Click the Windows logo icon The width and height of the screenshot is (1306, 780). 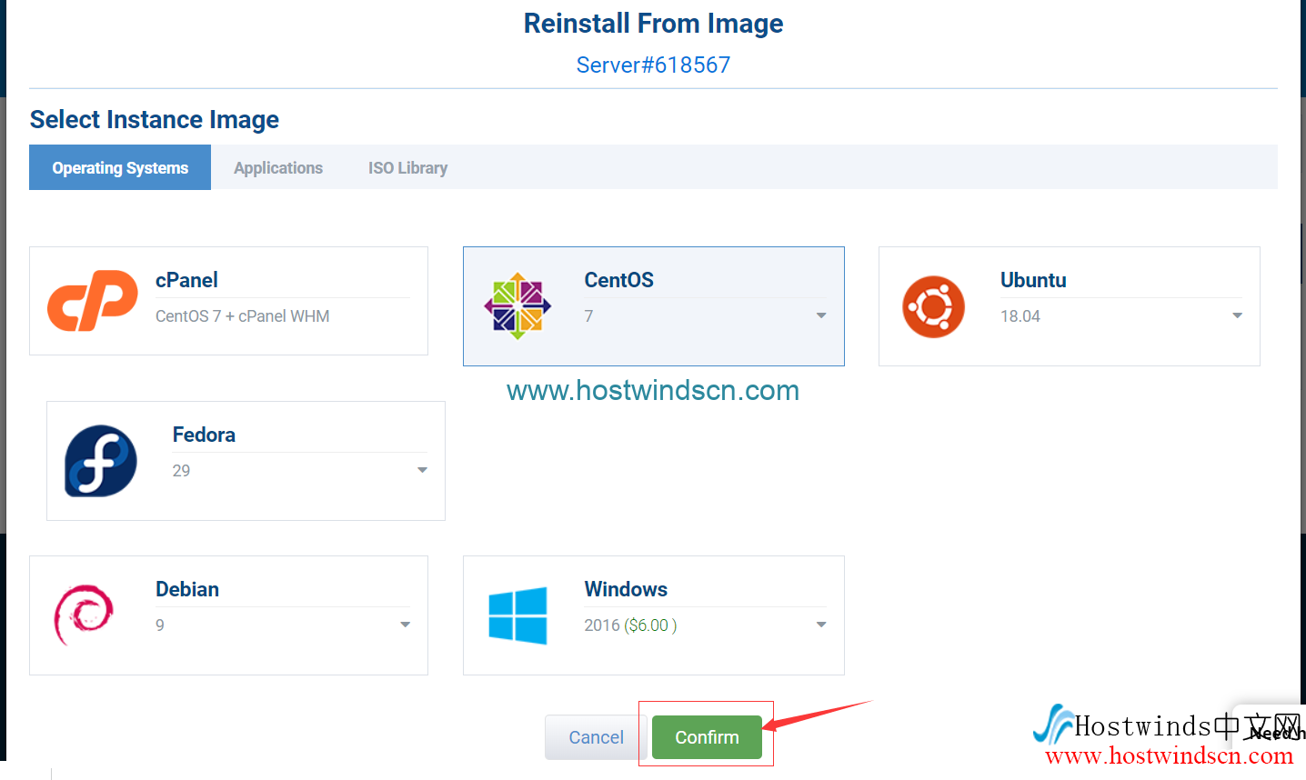pyautogui.click(x=517, y=615)
